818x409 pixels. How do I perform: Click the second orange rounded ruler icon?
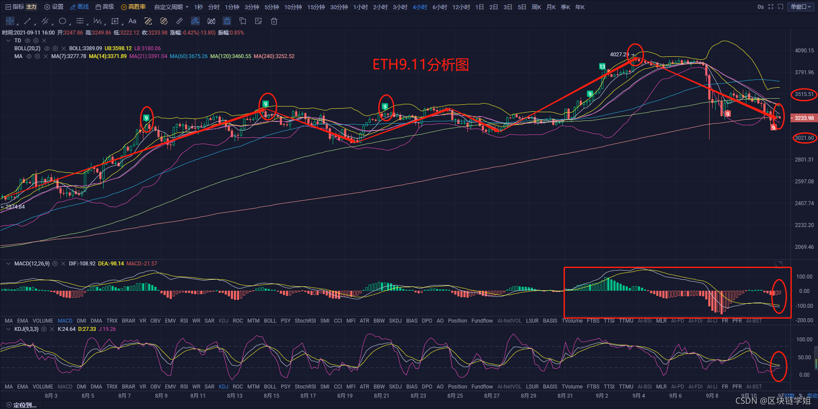(164, 21)
